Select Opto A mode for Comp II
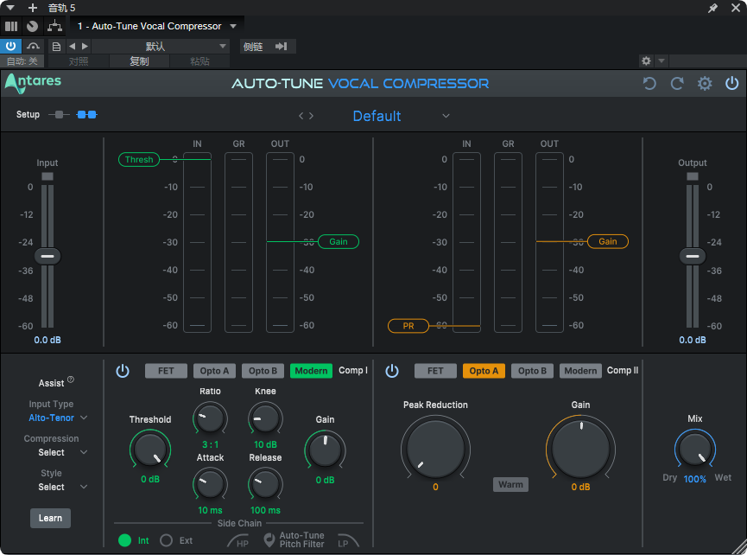 (x=484, y=371)
